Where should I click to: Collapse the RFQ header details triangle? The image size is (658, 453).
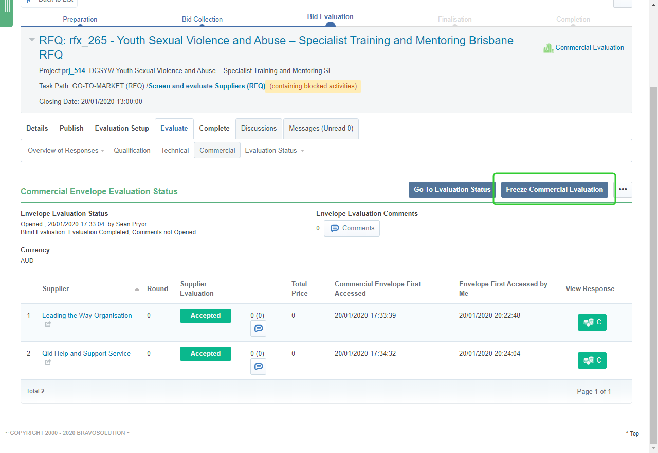click(x=32, y=40)
